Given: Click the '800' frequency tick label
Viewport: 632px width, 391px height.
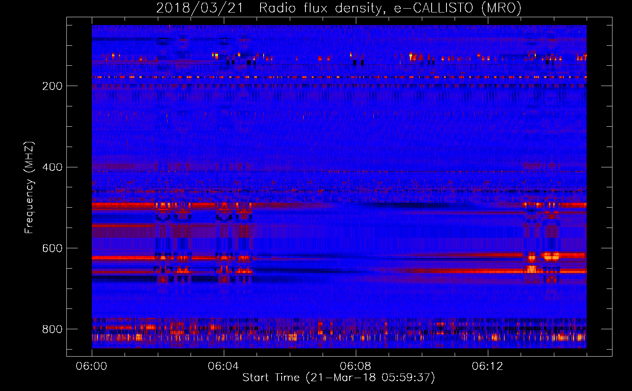Looking at the screenshot, I should coord(52,330).
